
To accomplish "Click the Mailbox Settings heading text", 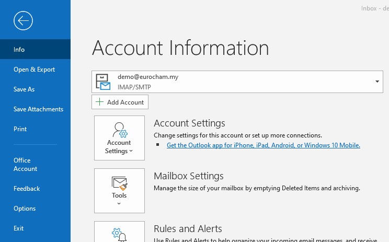I will click(x=189, y=176).
